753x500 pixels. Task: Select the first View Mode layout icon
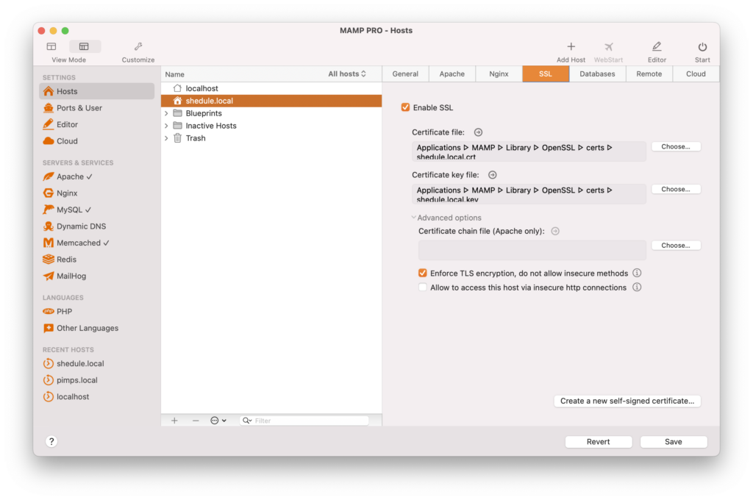51,46
